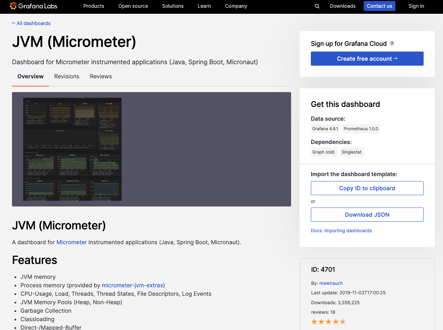Click the Grafana 4.6.1 tag
The height and width of the screenshot is (330, 443).
pyautogui.click(x=325, y=129)
